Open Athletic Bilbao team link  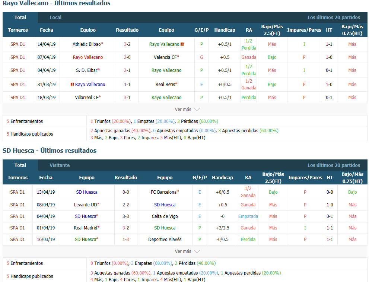87,44
